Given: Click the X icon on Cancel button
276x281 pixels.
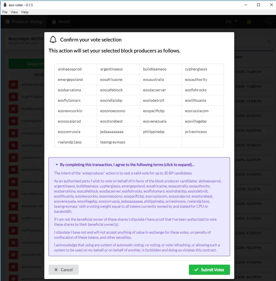Looking at the screenshot, I should (56, 269).
